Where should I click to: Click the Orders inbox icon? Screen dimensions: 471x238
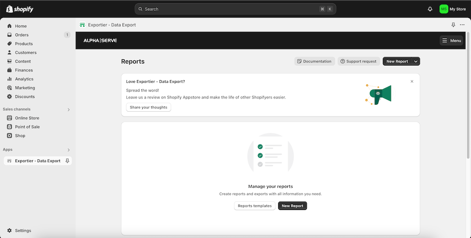click(9, 35)
